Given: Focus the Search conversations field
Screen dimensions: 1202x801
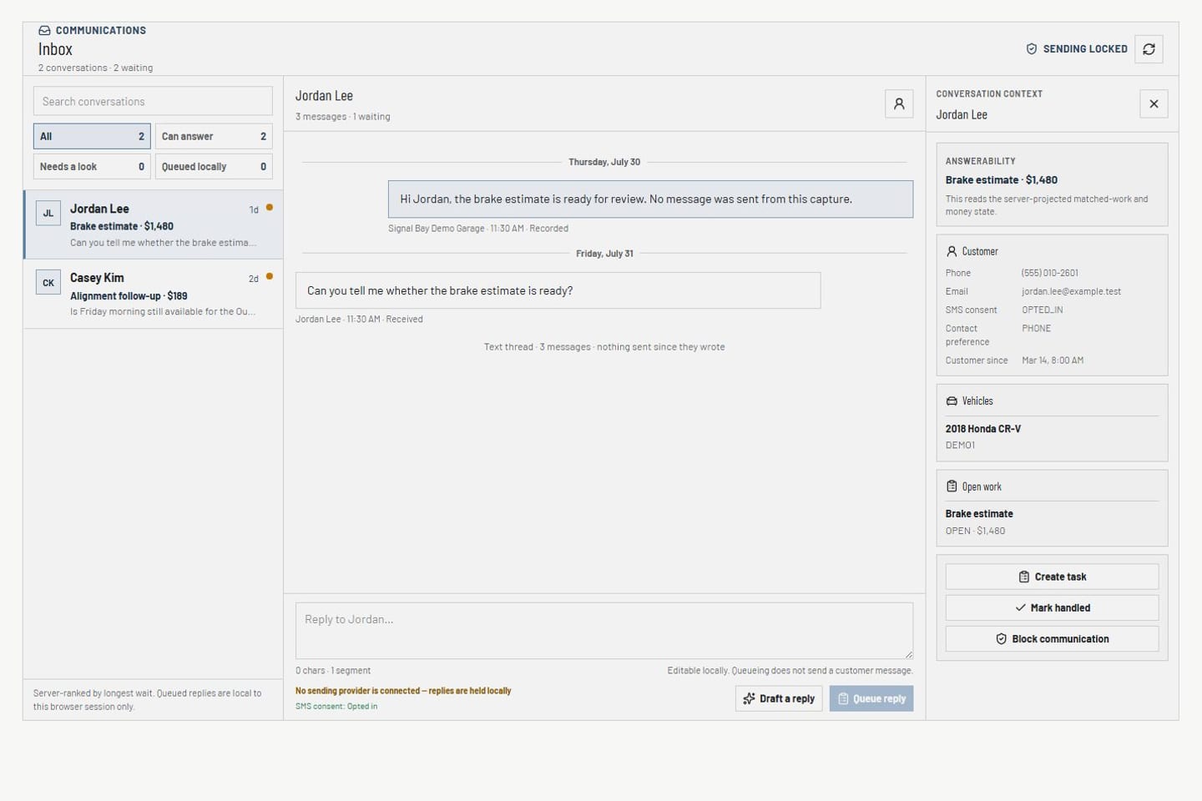Looking at the screenshot, I should coord(153,101).
